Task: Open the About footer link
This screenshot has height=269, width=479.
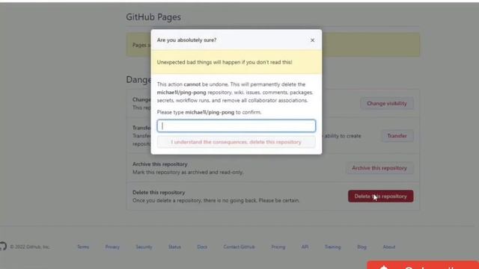Action: click(x=389, y=247)
